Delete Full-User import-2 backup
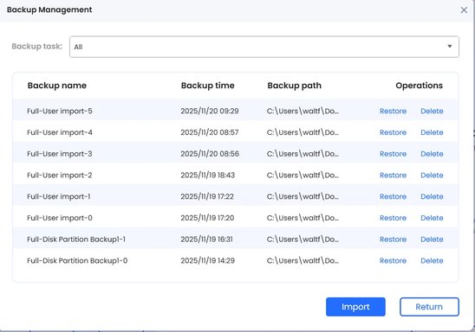The image size is (475, 332). (432, 176)
